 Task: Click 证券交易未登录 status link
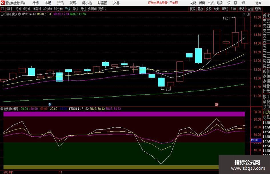coord(158,3)
